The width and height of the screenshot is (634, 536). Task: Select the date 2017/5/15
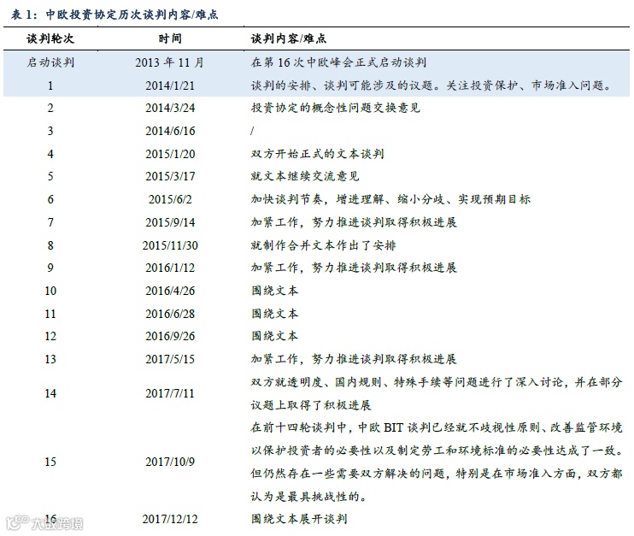click(170, 359)
